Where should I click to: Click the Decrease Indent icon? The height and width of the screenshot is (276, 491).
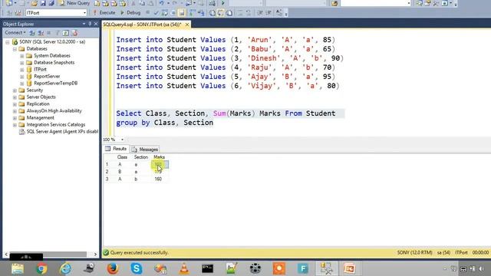260,13
